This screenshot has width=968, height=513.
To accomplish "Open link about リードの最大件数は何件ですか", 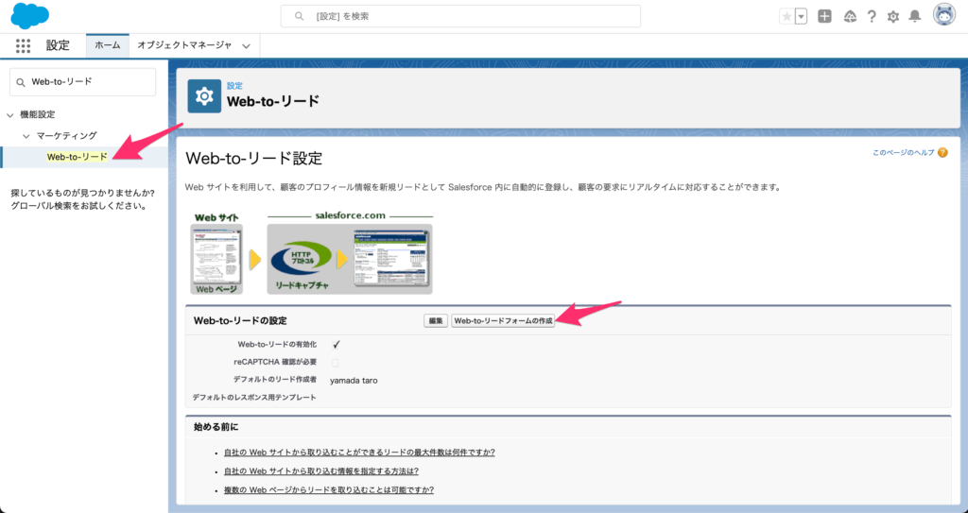I will [359, 453].
